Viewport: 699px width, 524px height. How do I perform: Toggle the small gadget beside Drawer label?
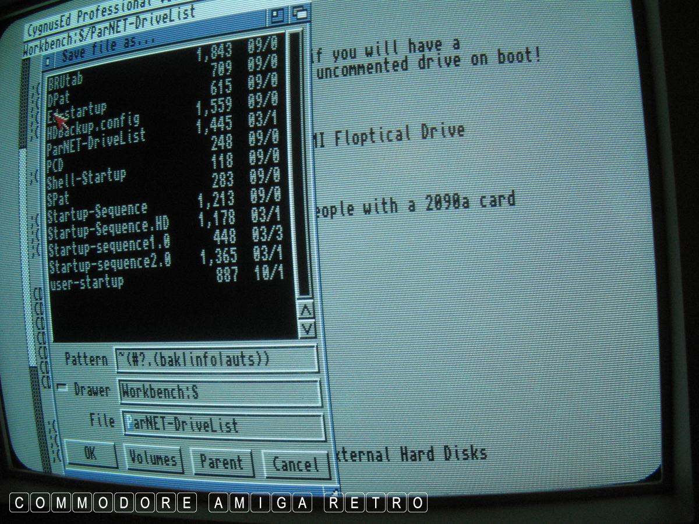(x=62, y=388)
